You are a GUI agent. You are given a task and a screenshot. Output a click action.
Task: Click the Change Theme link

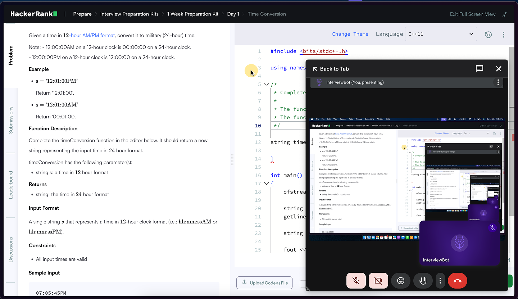point(350,33)
